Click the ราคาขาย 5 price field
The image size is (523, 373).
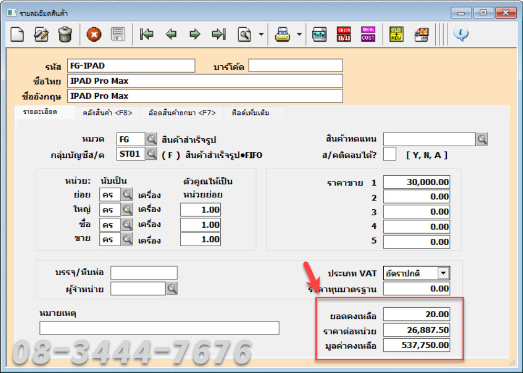coord(416,242)
